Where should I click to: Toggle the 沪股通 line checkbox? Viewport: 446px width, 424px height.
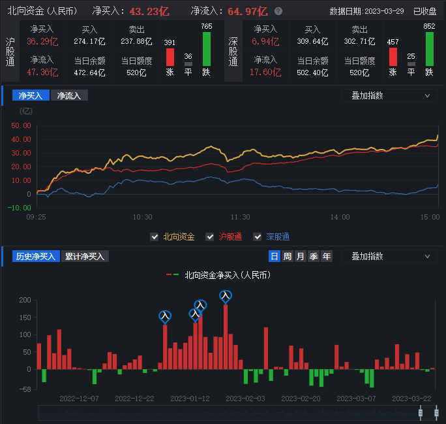[210, 236]
